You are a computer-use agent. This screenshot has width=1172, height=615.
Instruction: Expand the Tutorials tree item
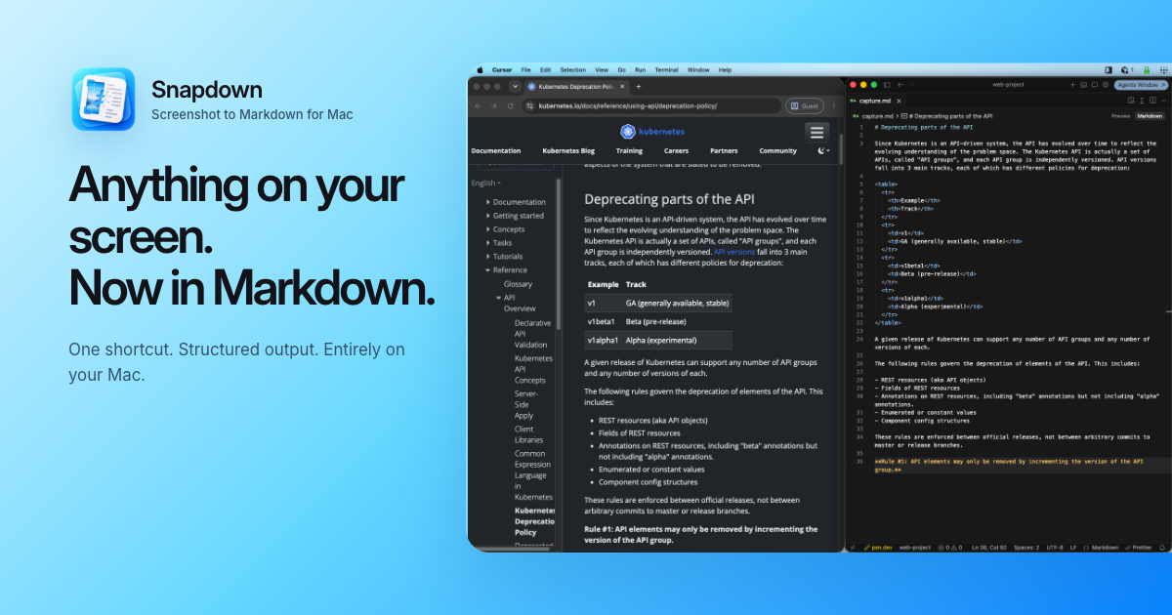(488, 257)
